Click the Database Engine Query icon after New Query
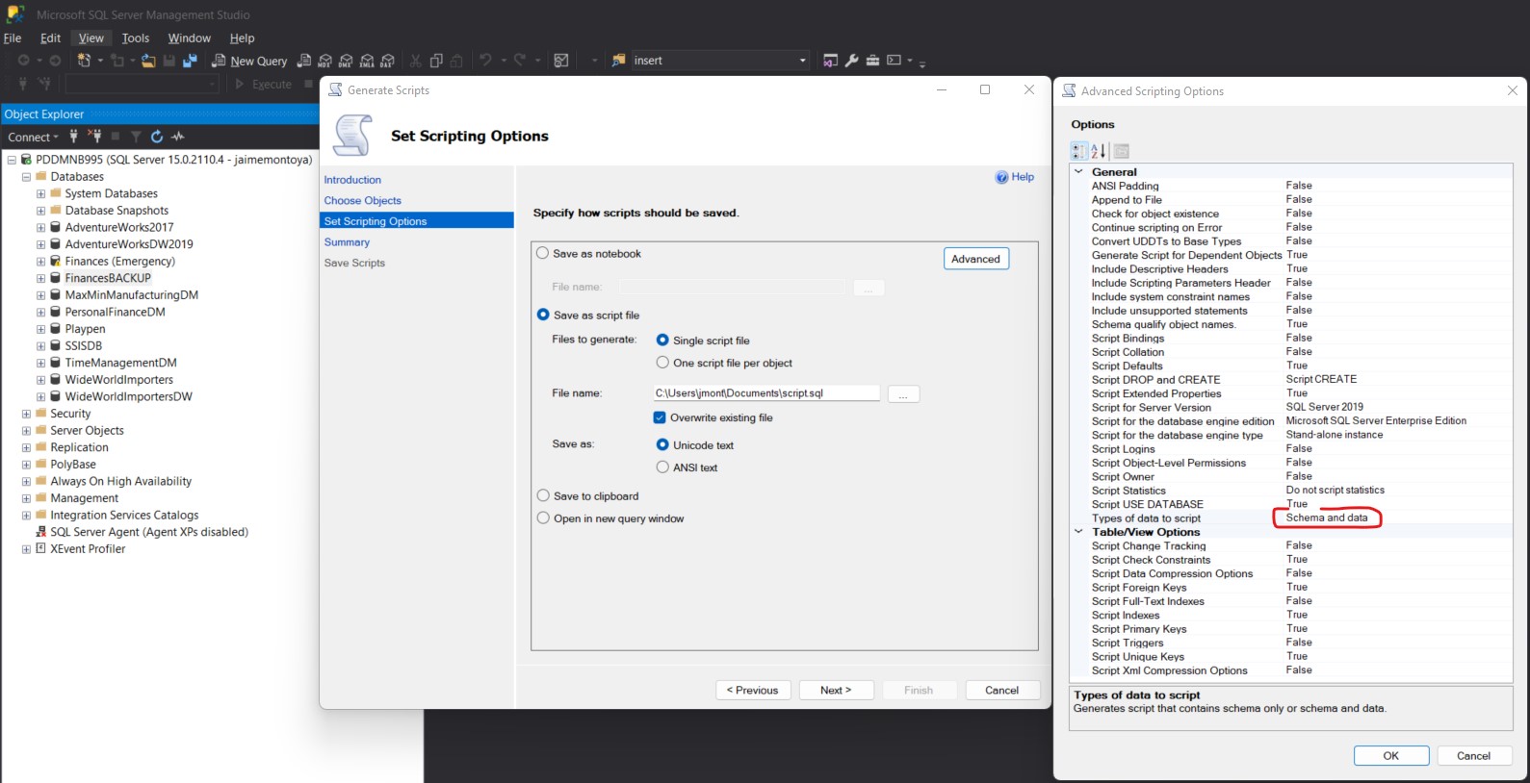This screenshot has height=783, width=1530. tap(304, 61)
